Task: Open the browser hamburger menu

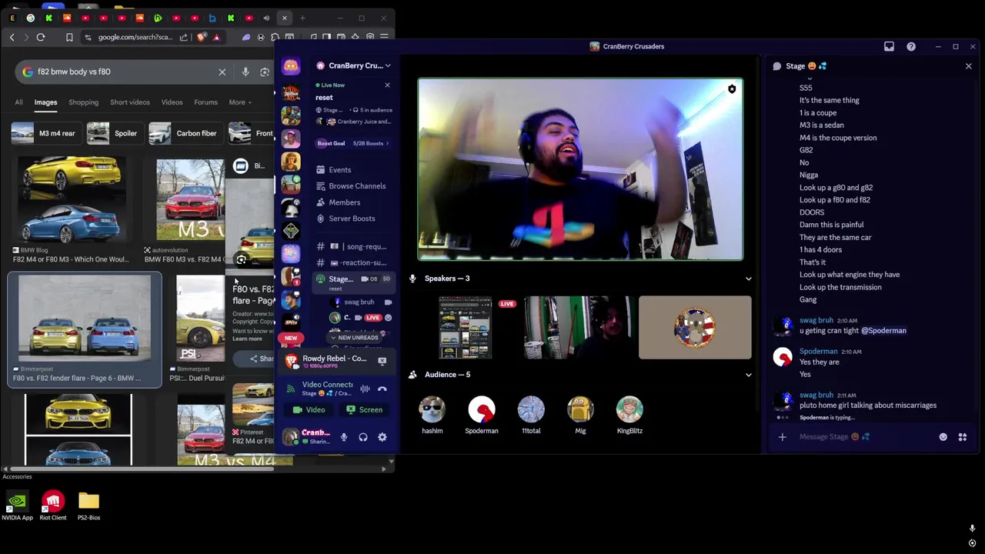Action: coord(384,37)
